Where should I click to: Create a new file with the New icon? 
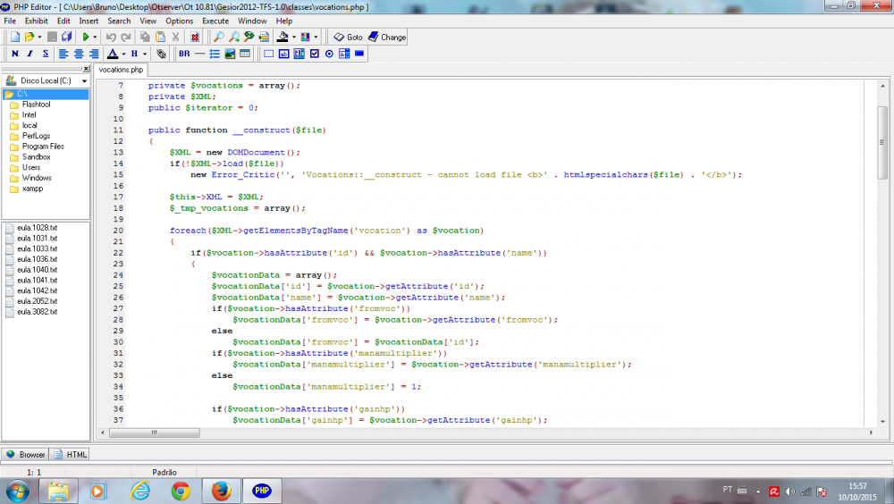click(x=15, y=37)
